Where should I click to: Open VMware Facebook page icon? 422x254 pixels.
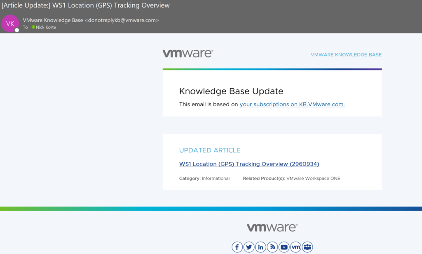coord(237,247)
